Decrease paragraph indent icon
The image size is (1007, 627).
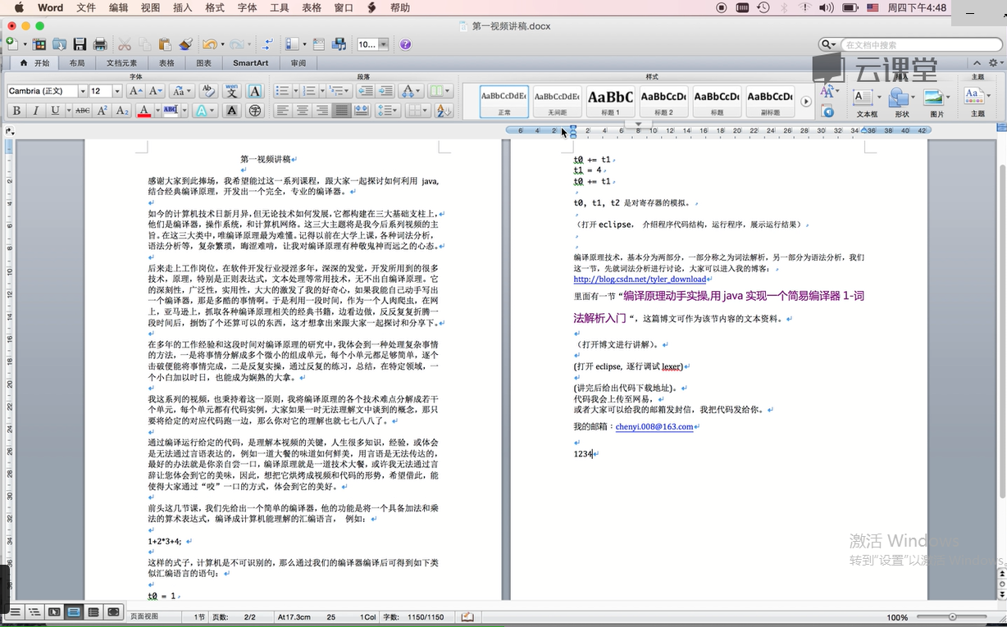point(365,91)
